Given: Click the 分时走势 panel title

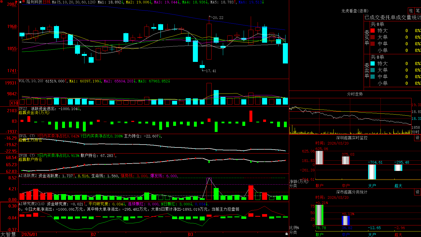Looking at the screenshot, I should coord(355,94).
